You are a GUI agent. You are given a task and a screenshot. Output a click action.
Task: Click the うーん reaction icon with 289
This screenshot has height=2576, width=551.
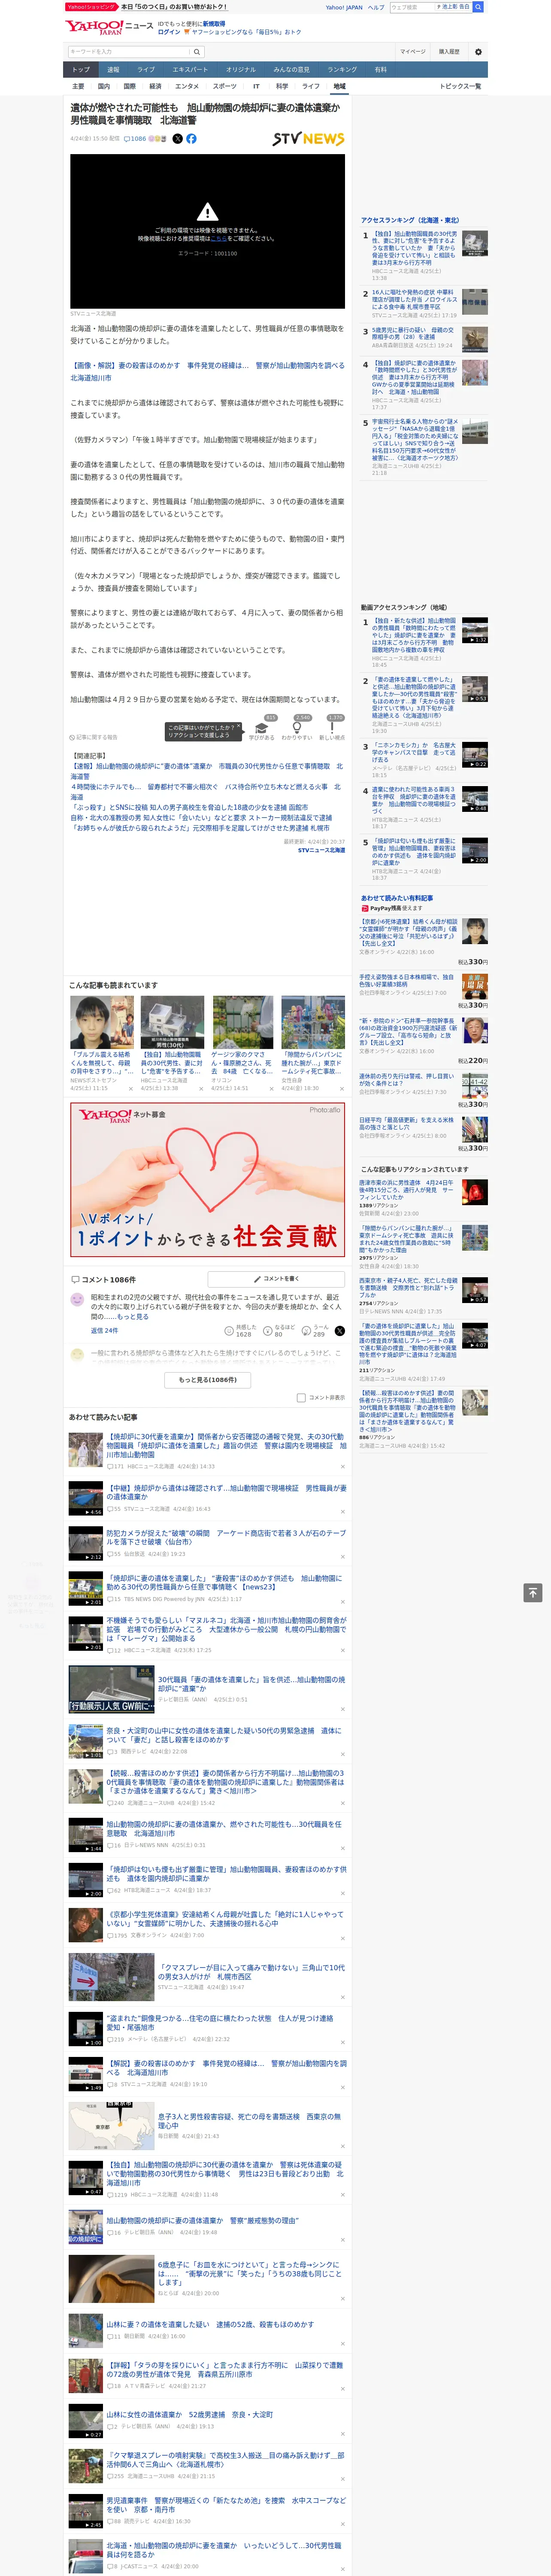point(318,1331)
